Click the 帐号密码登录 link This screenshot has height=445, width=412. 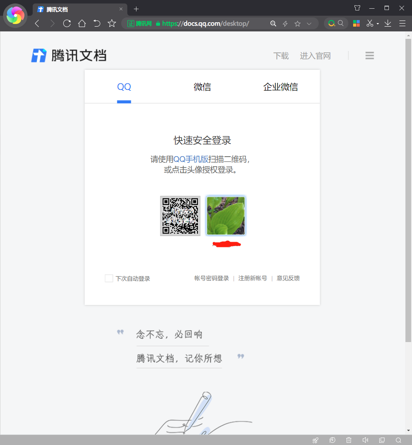pyautogui.click(x=211, y=278)
